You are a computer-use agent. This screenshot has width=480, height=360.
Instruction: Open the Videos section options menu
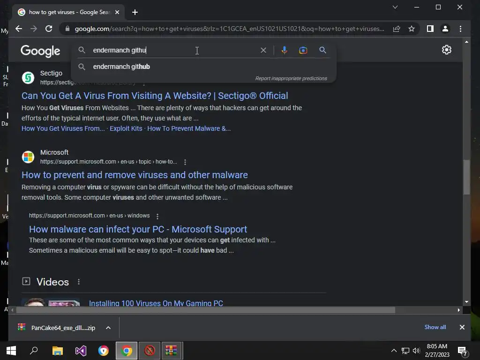tap(79, 282)
